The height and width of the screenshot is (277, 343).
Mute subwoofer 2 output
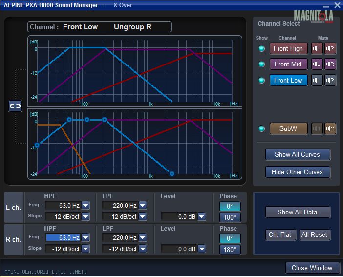click(330, 128)
